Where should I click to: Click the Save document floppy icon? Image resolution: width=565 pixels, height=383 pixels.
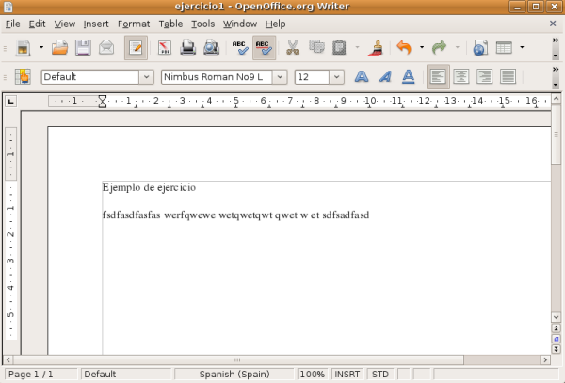pyautogui.click(x=83, y=47)
